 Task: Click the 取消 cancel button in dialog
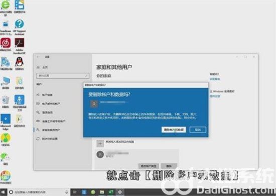click(198, 130)
